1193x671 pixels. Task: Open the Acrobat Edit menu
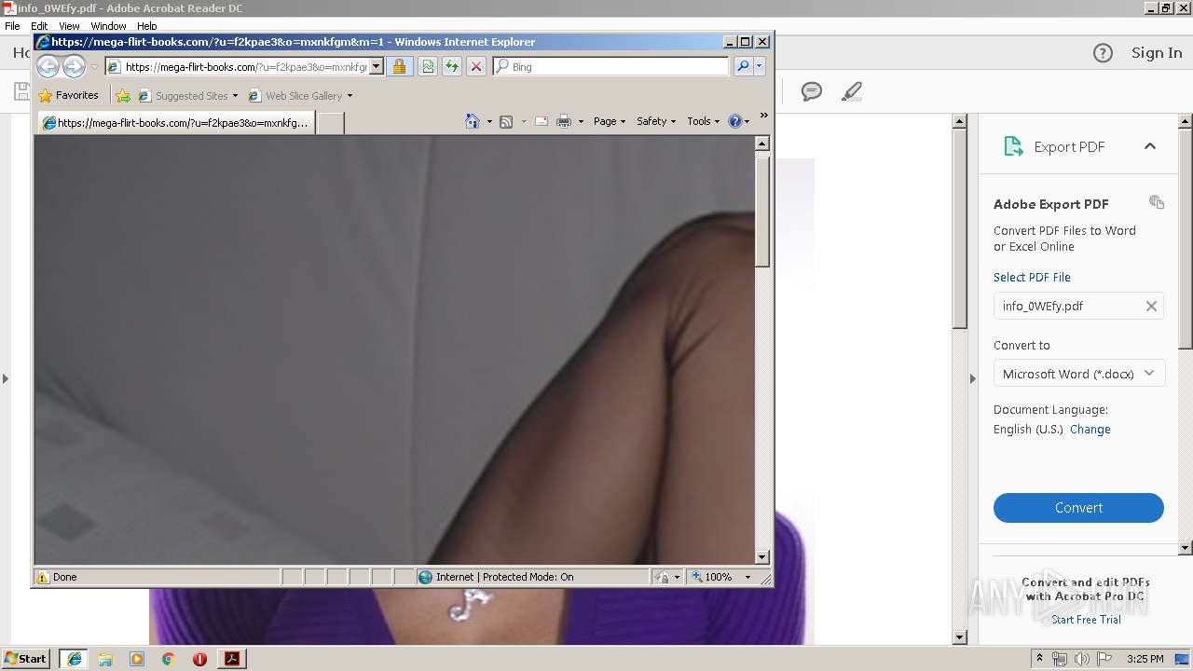point(39,26)
